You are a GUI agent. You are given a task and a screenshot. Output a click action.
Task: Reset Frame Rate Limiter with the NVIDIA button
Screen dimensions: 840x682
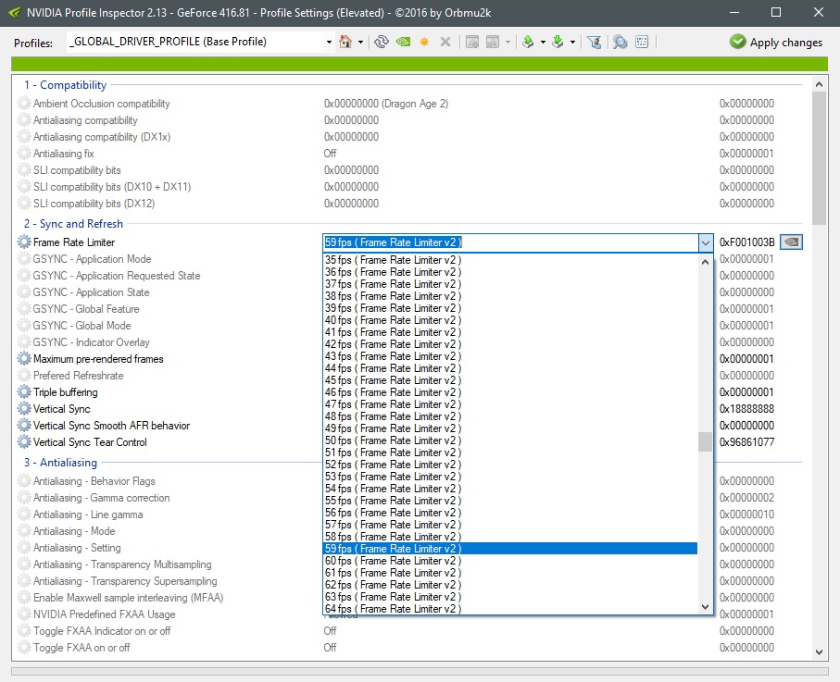[x=791, y=242]
